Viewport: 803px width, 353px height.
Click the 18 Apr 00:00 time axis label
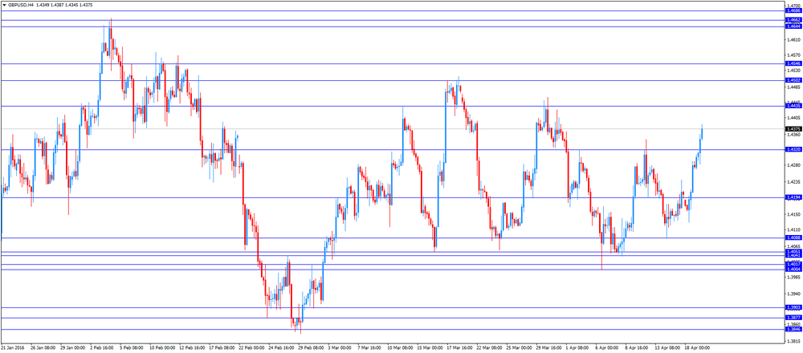696,347
